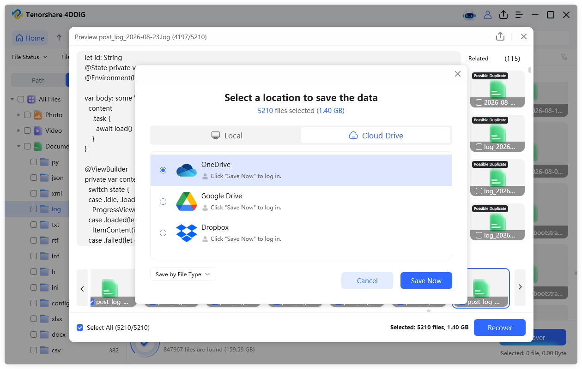Click the Photo category icon
The image size is (582, 369).
point(38,115)
